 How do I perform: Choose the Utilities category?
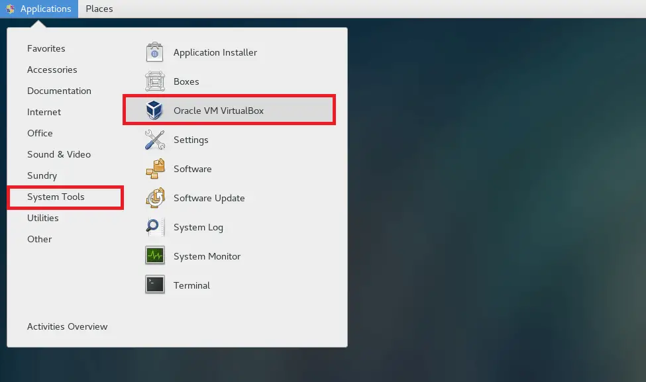[x=43, y=218]
